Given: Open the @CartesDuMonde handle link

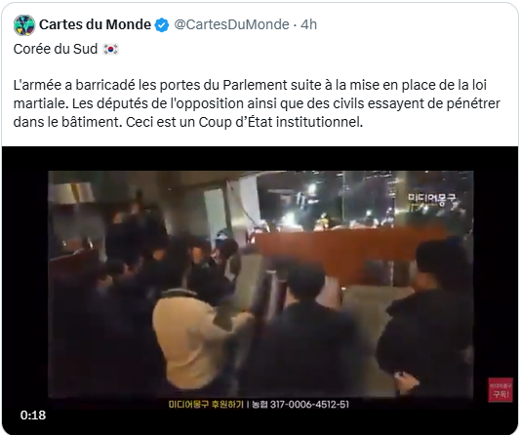Looking at the screenshot, I should pyautogui.click(x=231, y=24).
